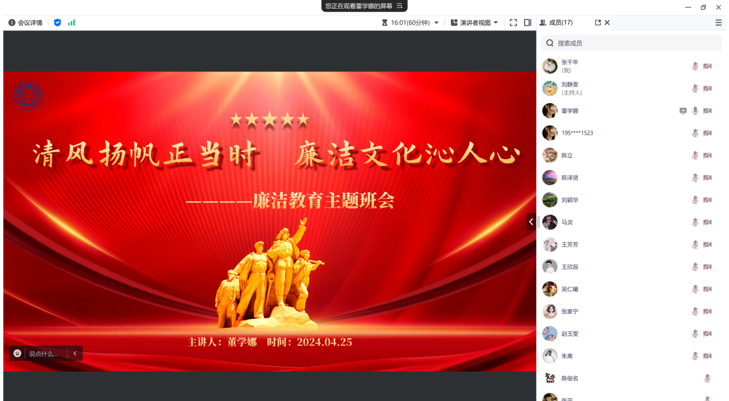Viewport: 729px width, 401px height.
Task: Click the emoji reaction icon
Action: 17,353
